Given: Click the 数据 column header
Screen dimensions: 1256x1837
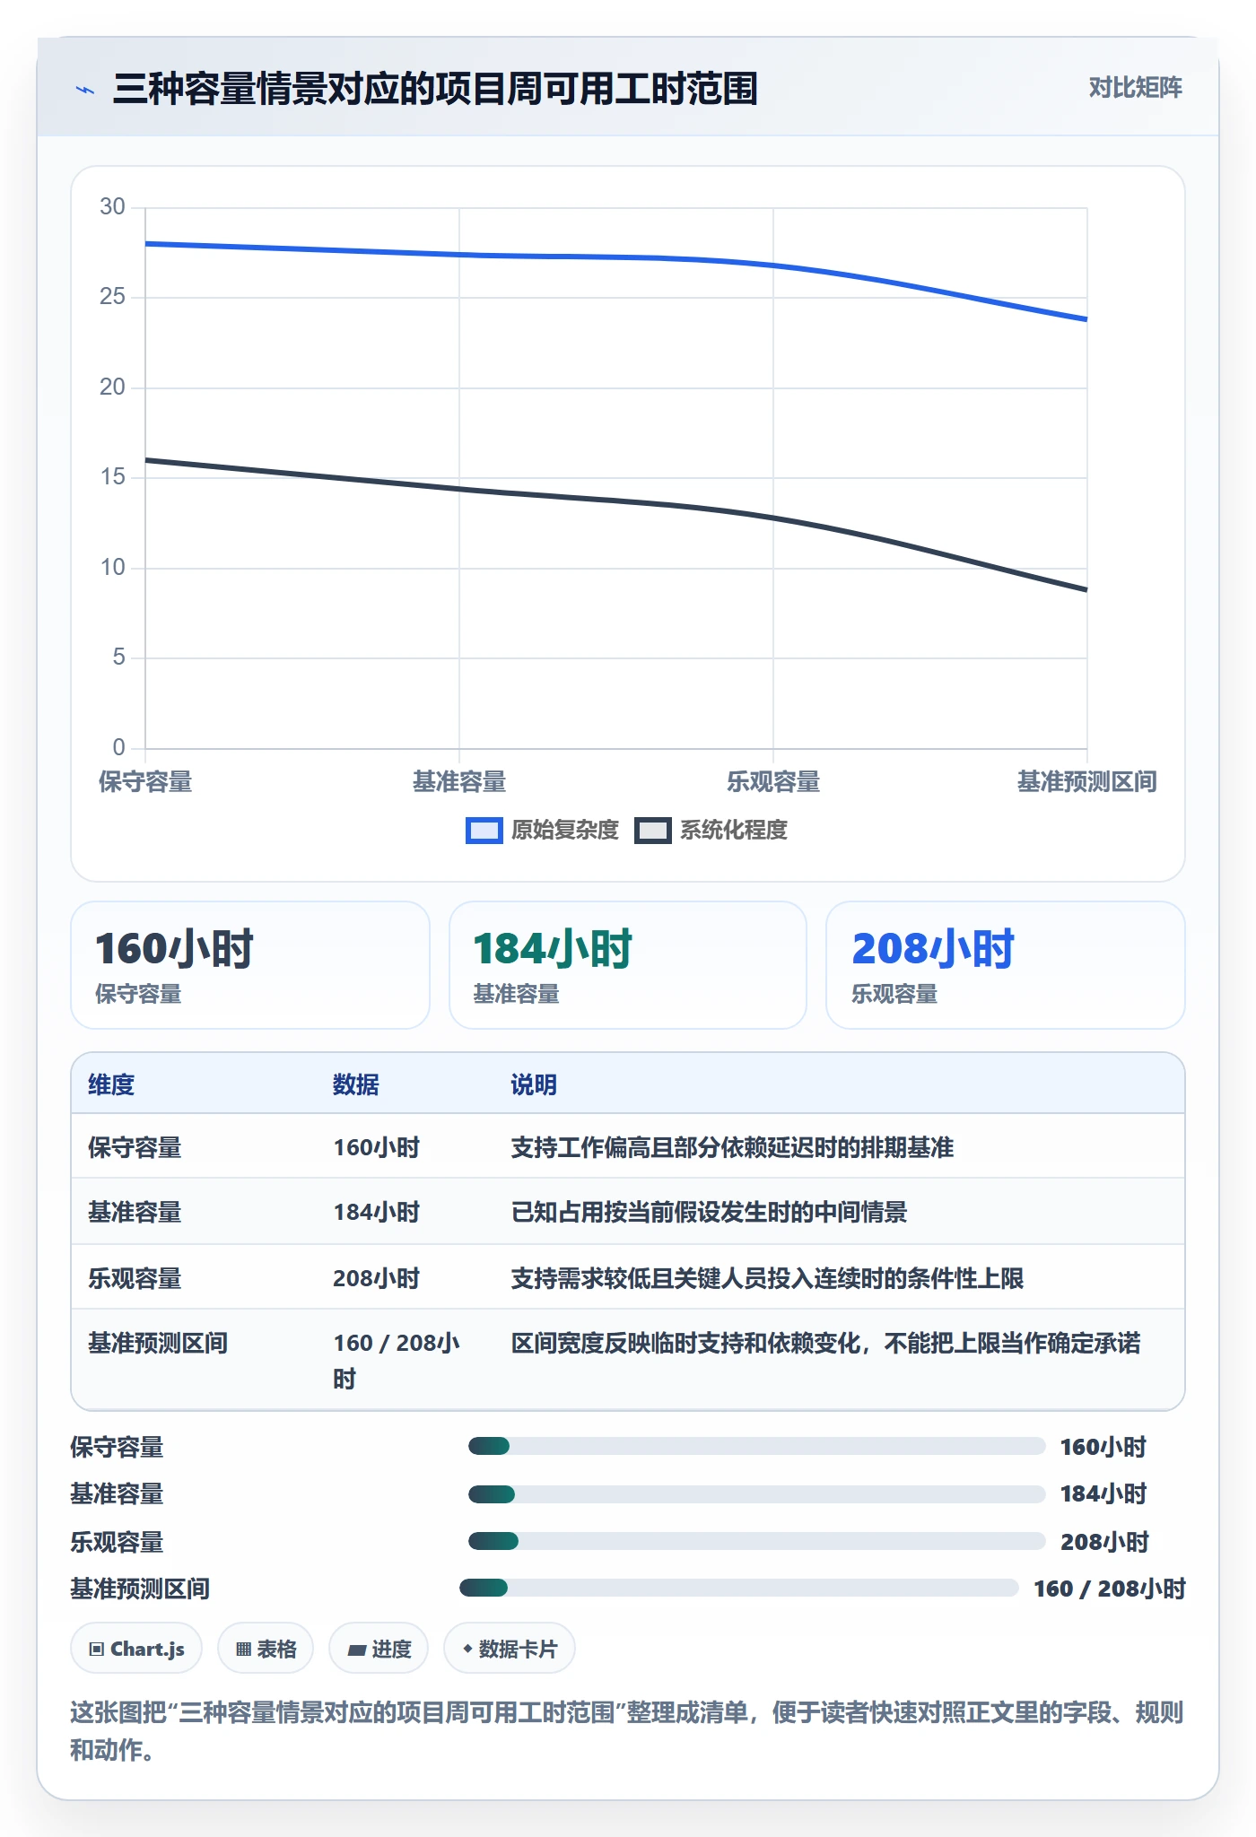Looking at the screenshot, I should [x=356, y=1084].
